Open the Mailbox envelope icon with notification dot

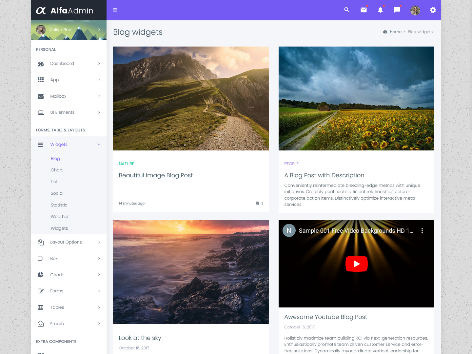(x=364, y=10)
